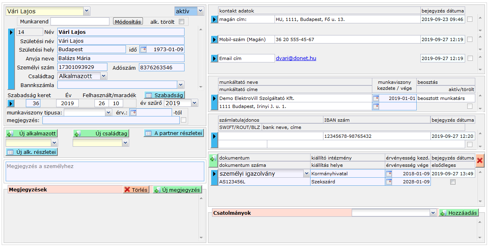Image resolution: width=489 pixels, height=247 pixels.
Task: Open calendar picker next to birth date
Action: pyautogui.click(x=143, y=50)
